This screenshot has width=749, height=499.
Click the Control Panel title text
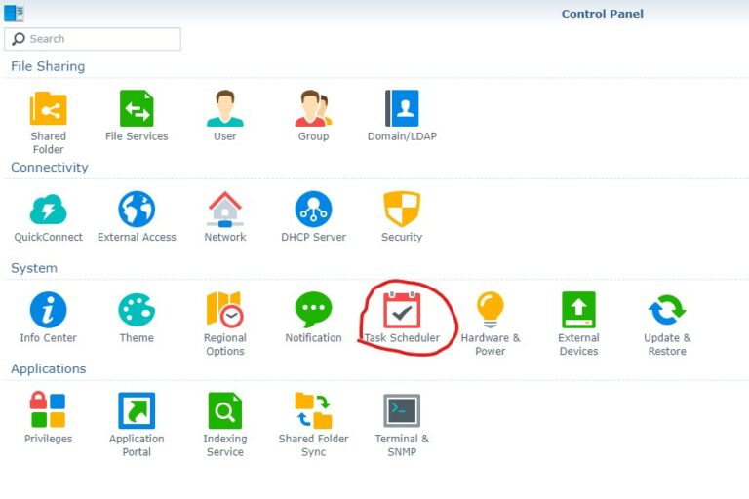click(x=603, y=14)
